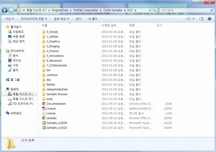Expand the arrow after v5.0 breadcrumb

click(x=135, y=10)
